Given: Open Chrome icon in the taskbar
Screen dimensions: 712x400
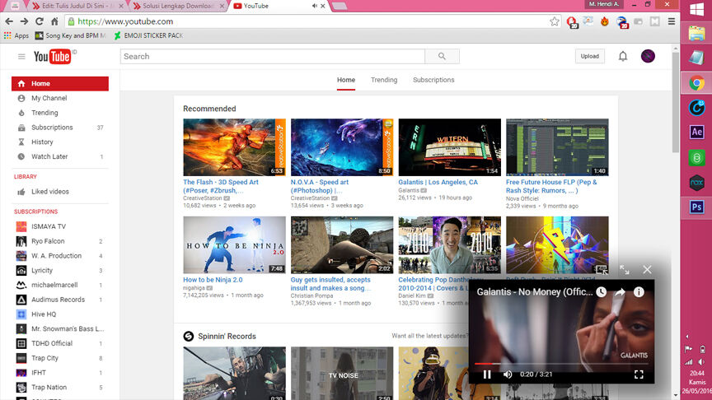Looking at the screenshot, I should click(x=696, y=83).
